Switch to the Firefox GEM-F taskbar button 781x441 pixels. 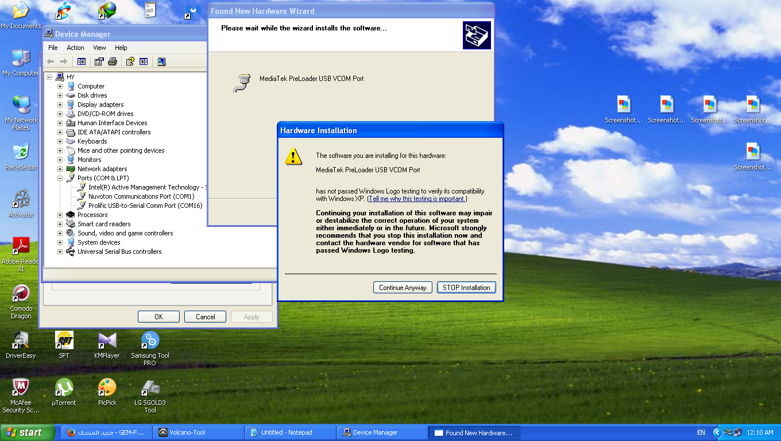[107, 432]
